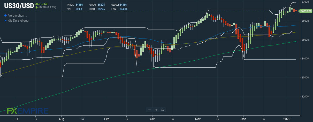
Task: Click the header price 36510.60 next to symbol
Action: click(42, 4)
